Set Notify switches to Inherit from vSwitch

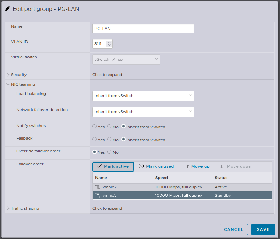123,126
